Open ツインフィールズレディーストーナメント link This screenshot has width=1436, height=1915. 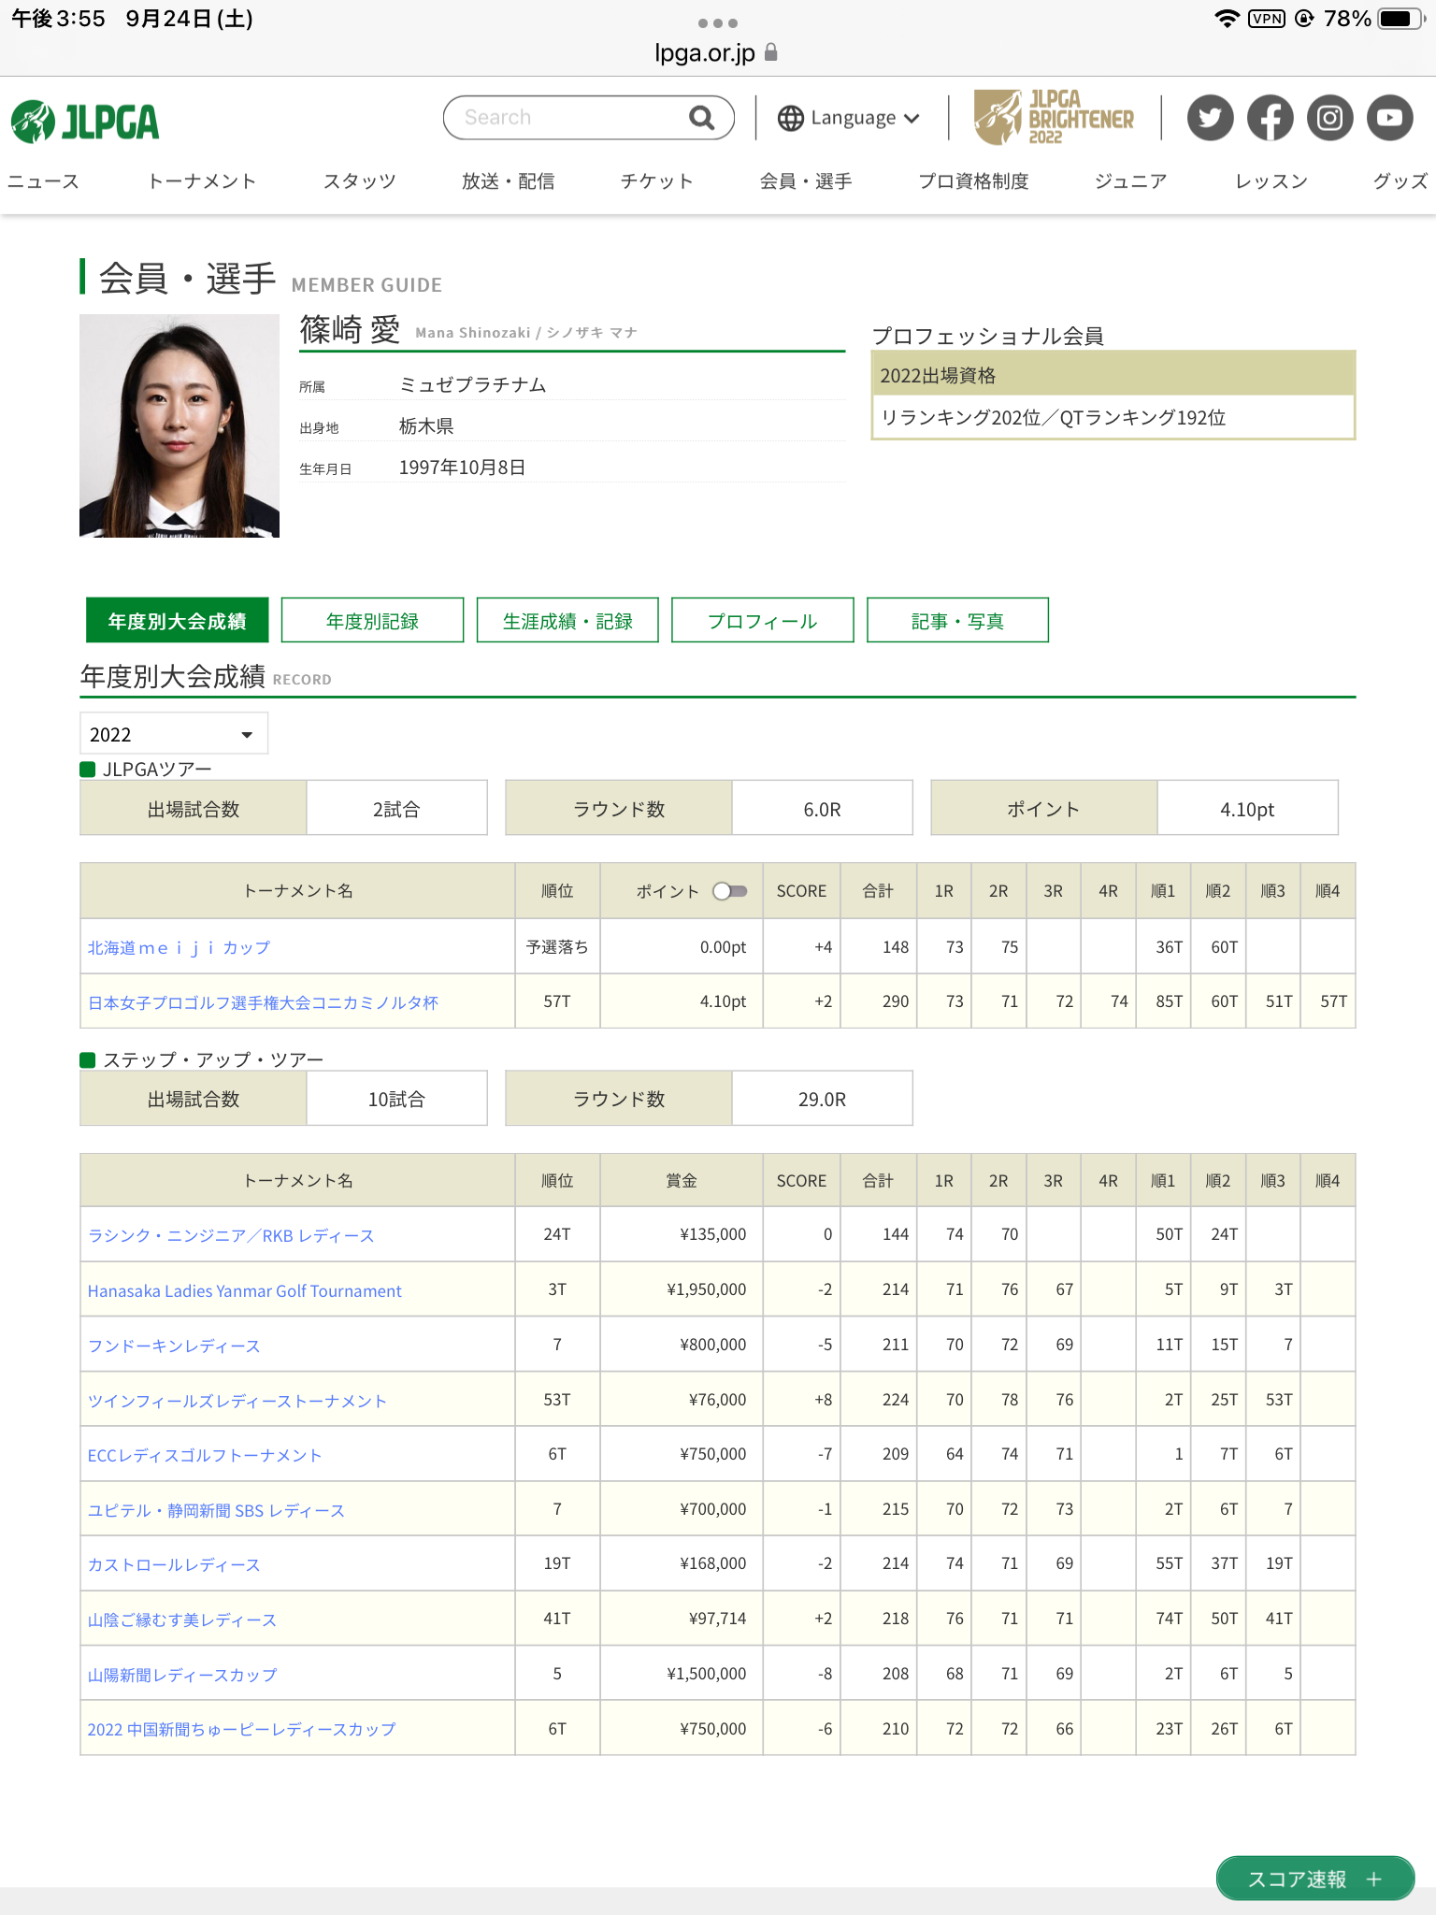[x=237, y=1401]
